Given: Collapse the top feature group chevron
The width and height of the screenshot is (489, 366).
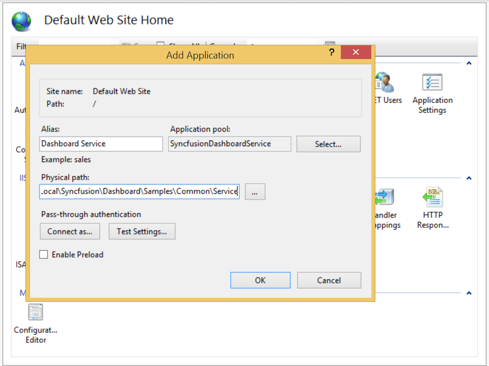Looking at the screenshot, I should 469,63.
